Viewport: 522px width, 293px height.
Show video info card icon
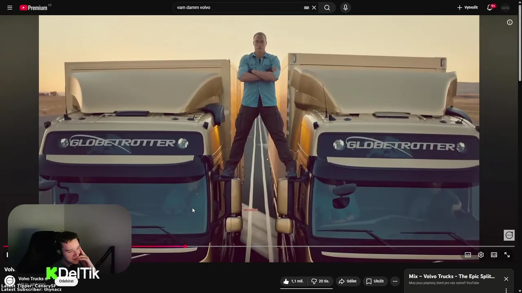pos(510,22)
